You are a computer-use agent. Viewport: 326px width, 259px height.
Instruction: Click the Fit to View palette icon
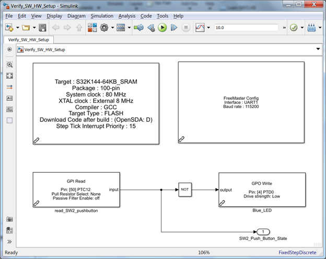click(x=9, y=76)
